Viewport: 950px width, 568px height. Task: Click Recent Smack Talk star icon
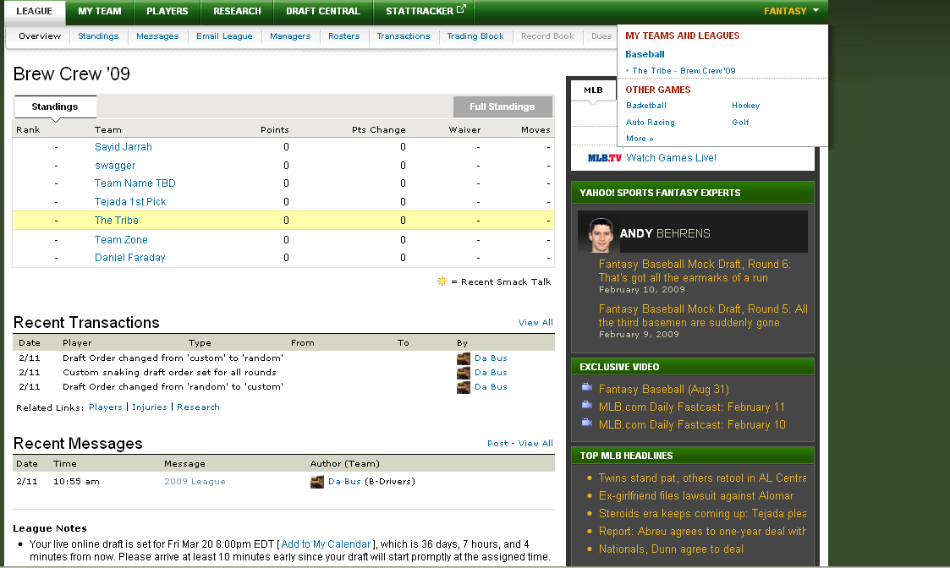pos(442,281)
